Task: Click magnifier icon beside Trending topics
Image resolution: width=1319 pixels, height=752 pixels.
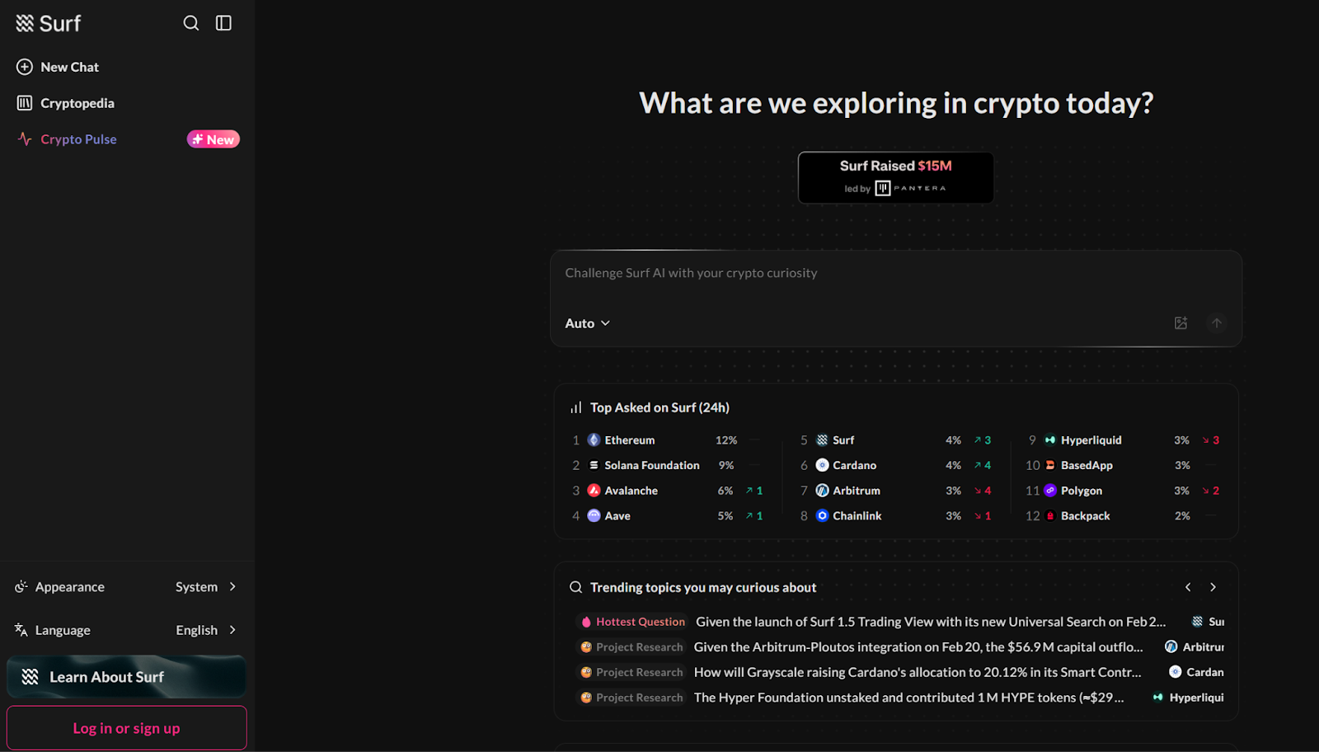Action: coord(575,587)
